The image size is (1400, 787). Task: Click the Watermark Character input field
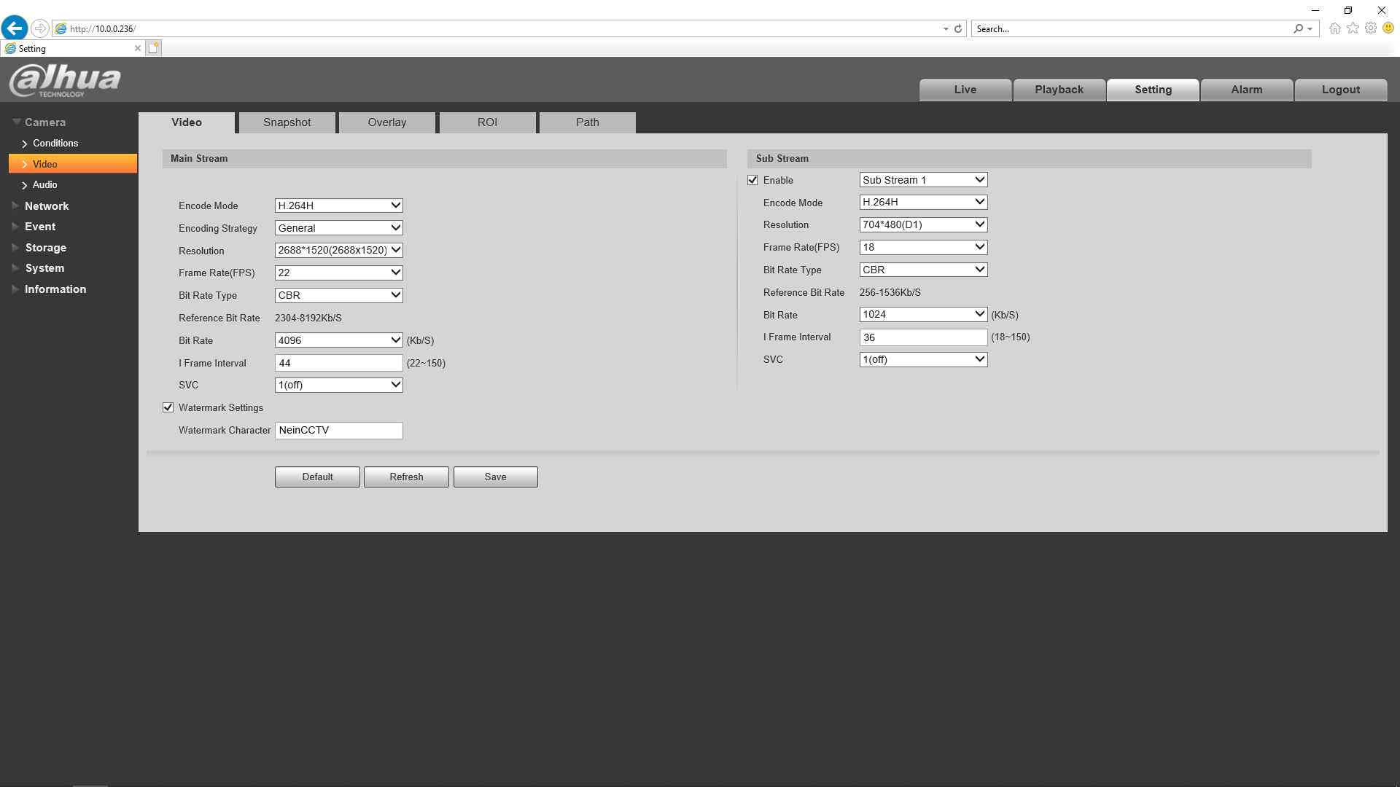point(338,430)
